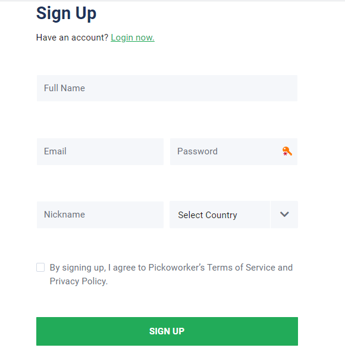This screenshot has width=345, height=357.
Task: Focus the Full Name input field
Action: [x=167, y=88]
